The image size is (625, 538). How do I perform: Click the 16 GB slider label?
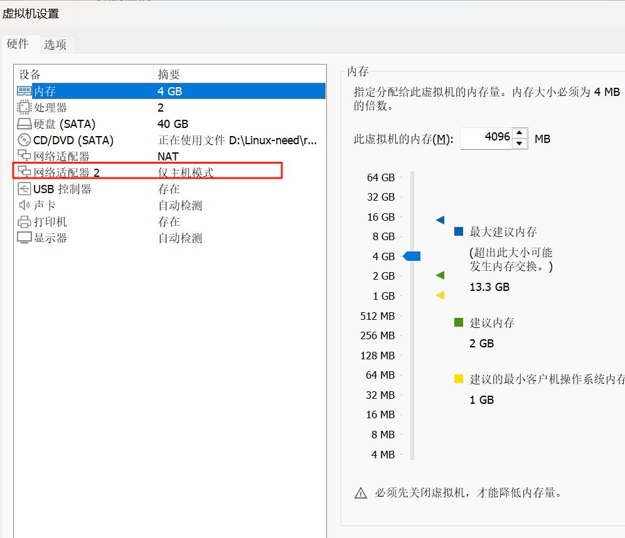(381, 217)
